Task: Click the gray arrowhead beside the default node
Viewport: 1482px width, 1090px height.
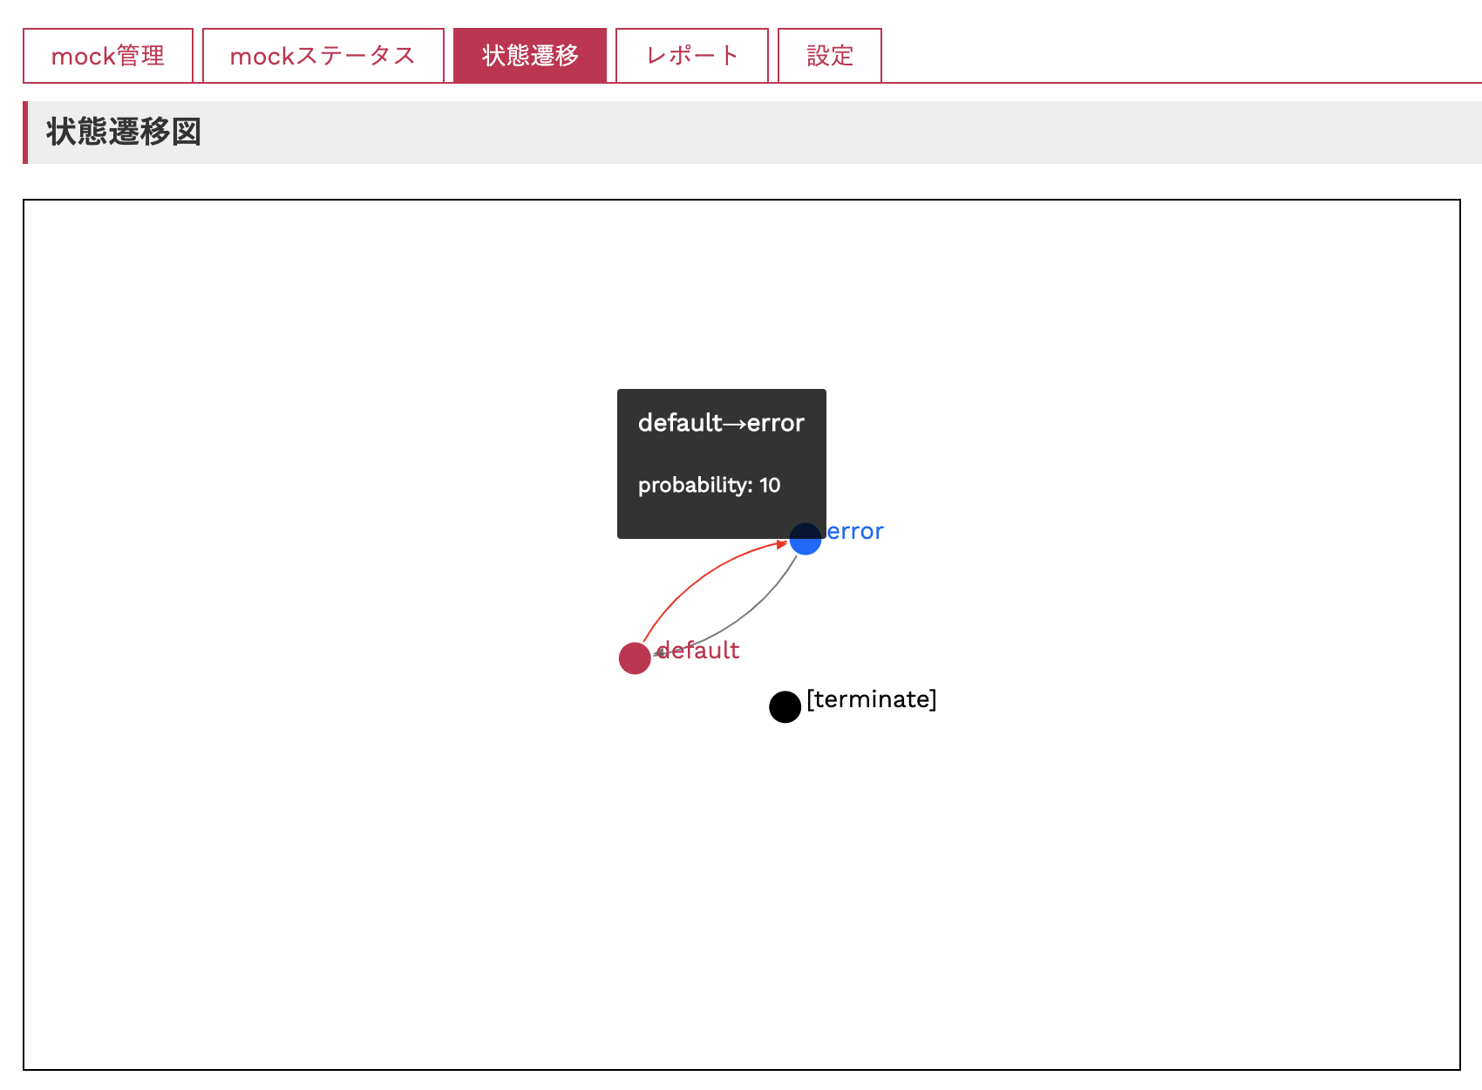Action: coord(660,653)
